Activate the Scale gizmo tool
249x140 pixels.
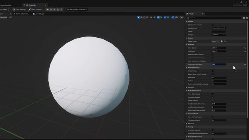pyautogui.click(x=147, y=17)
